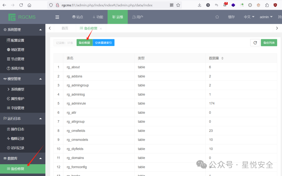This screenshot has width=282, height=176.
Task: Click the extension icon with red 7 badge
Action: click(x=225, y=5)
